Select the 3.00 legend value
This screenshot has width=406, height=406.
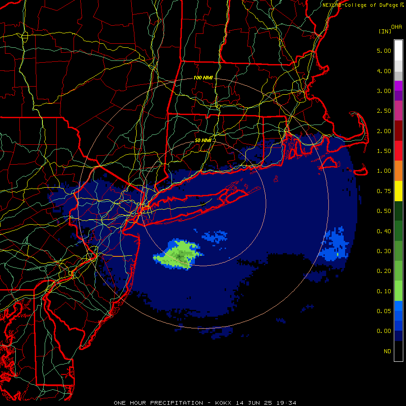tap(384, 91)
